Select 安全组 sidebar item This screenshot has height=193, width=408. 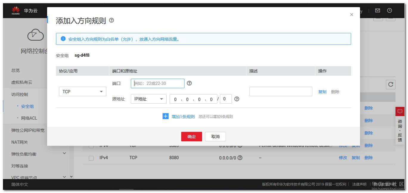click(x=27, y=106)
